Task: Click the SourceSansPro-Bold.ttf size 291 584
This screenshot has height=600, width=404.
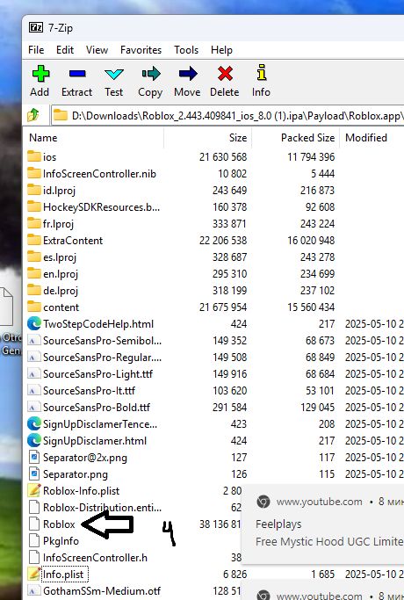Action: point(229,408)
